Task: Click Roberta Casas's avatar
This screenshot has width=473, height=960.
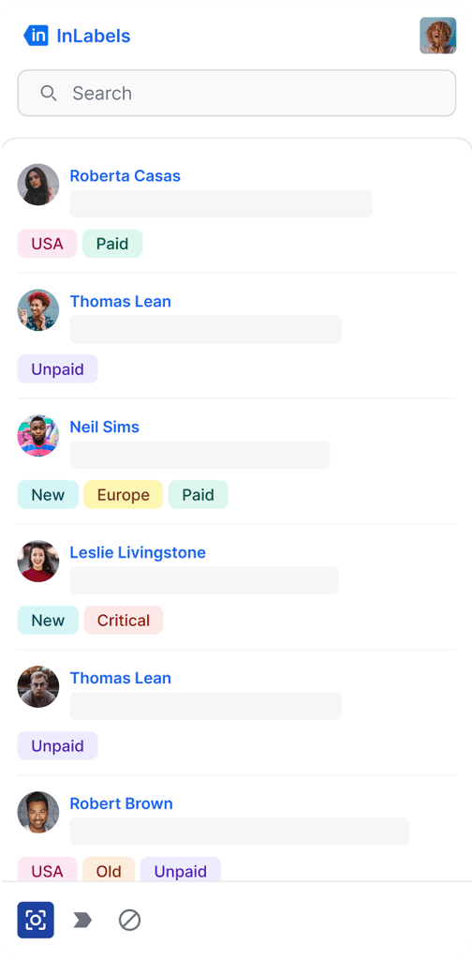Action: pos(38,185)
